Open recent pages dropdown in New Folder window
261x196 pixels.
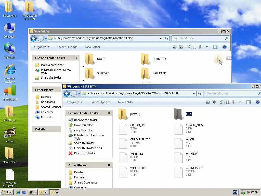[x=46, y=39]
